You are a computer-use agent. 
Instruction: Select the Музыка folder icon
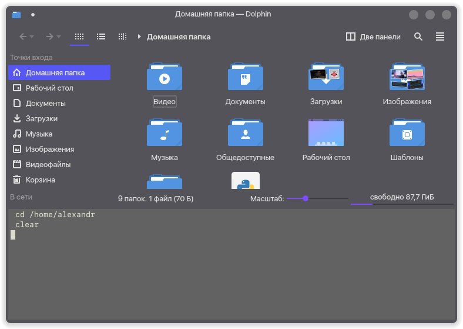pos(165,132)
